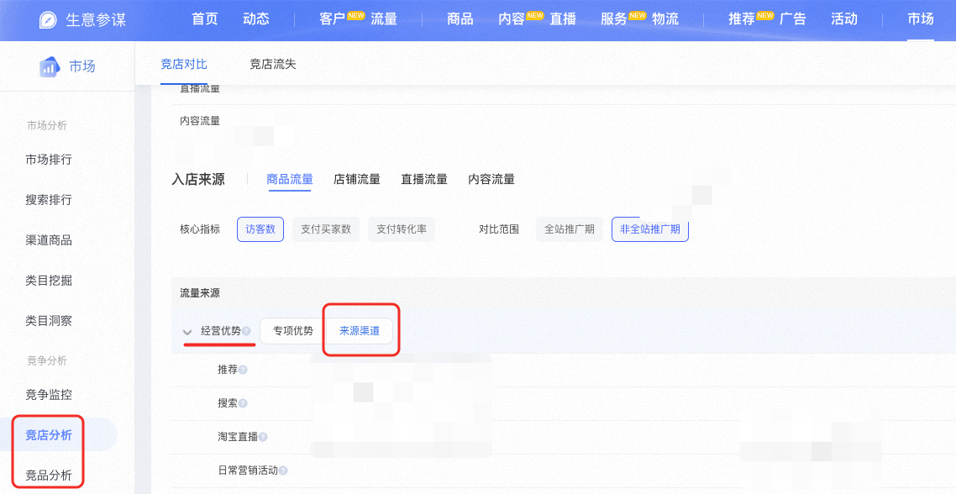Select 店铺流量 tab under 入店来源

coord(357,179)
